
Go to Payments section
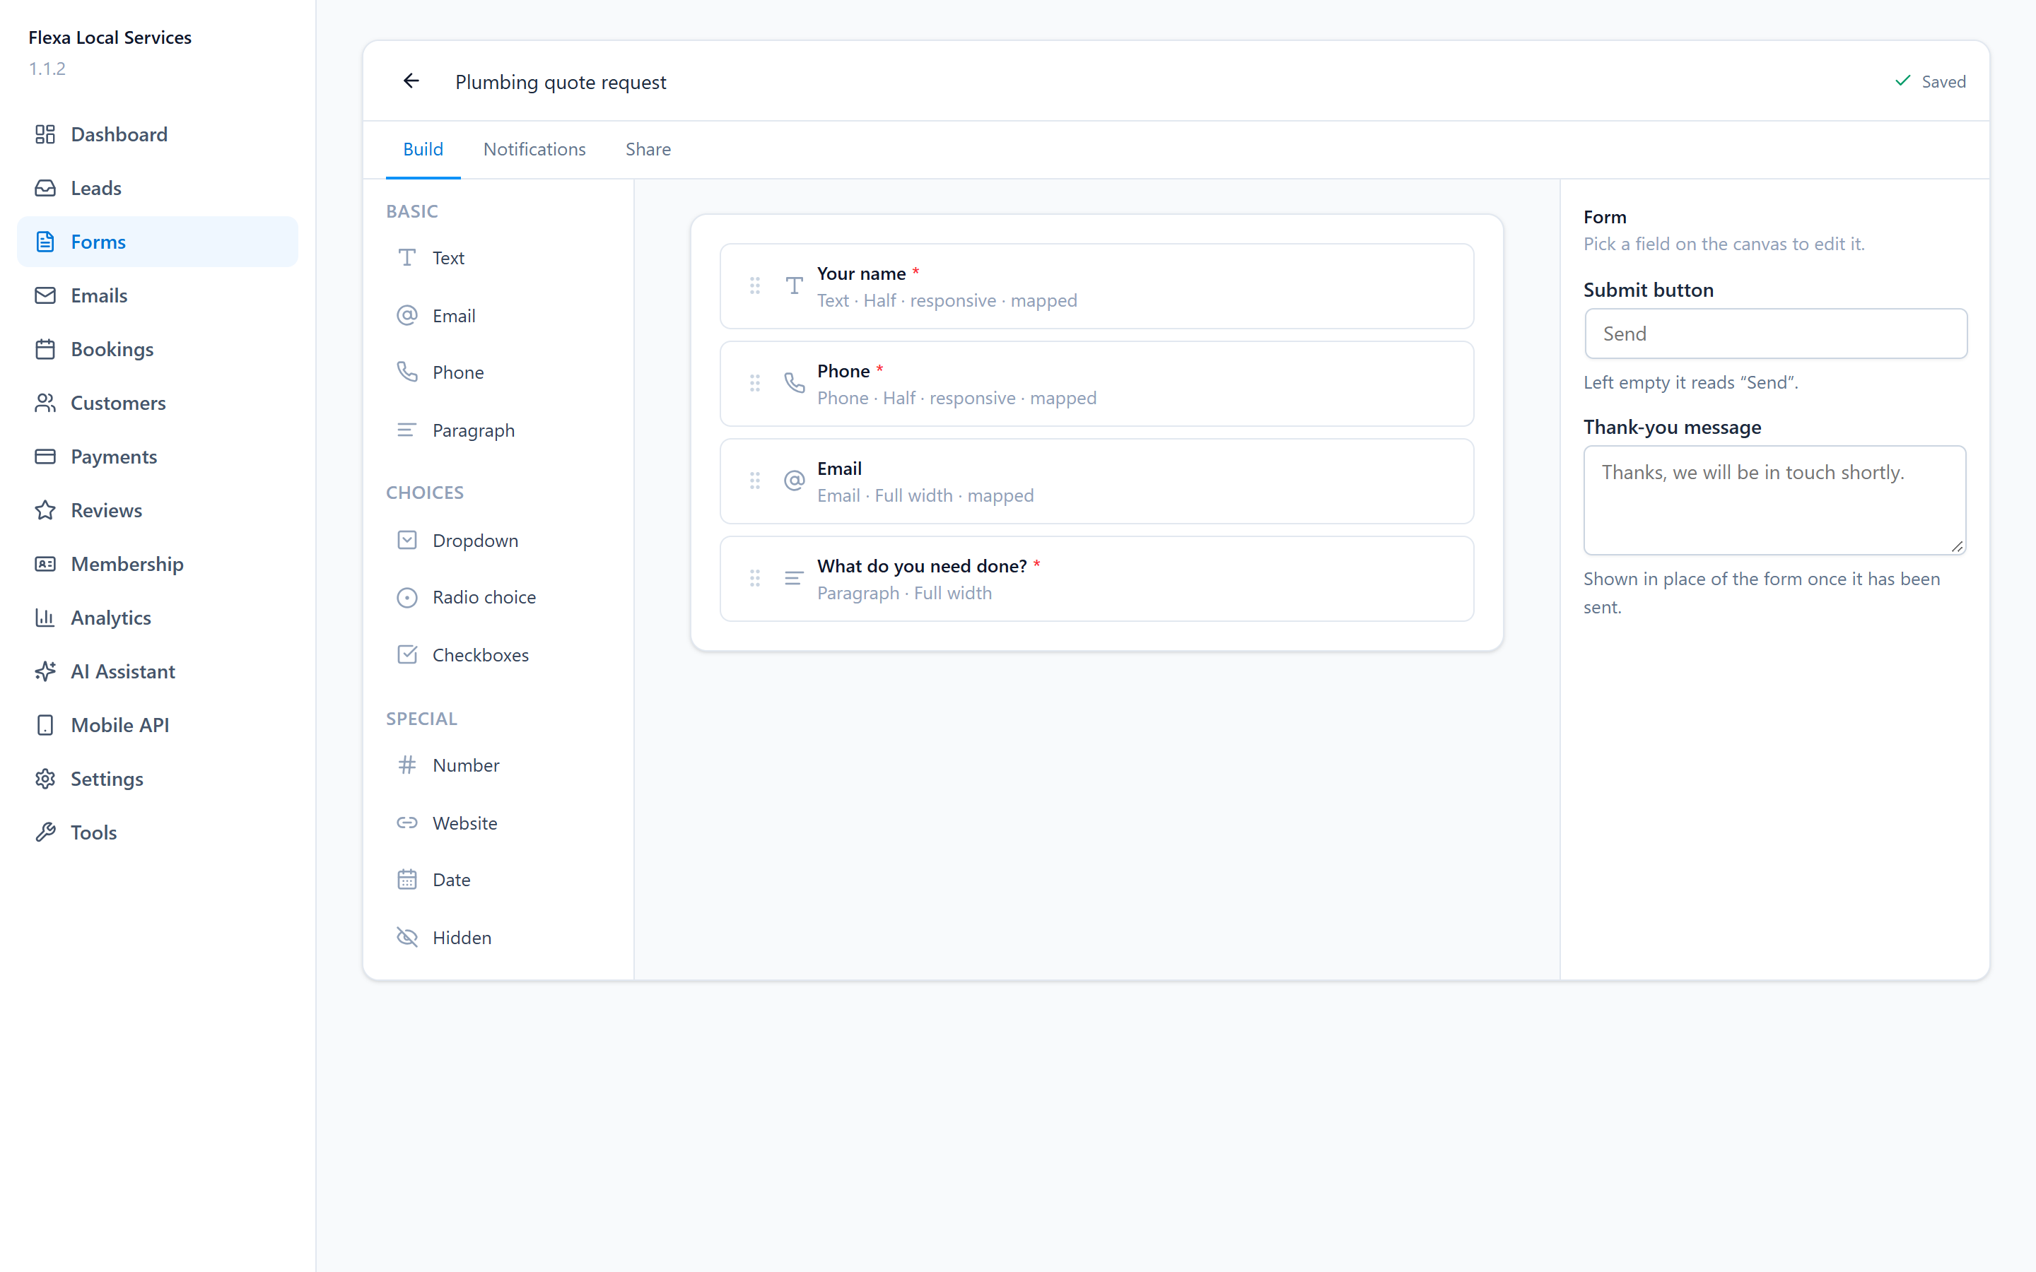[x=158, y=457]
